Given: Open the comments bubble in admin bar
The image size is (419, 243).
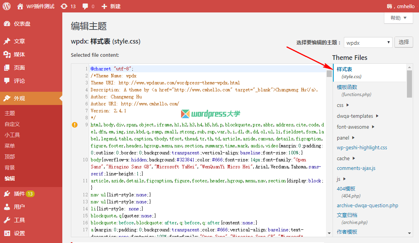Looking at the screenshot, I should [x=85, y=6].
